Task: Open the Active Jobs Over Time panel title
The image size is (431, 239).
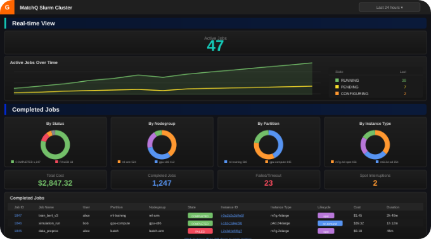Action: [x=34, y=62]
